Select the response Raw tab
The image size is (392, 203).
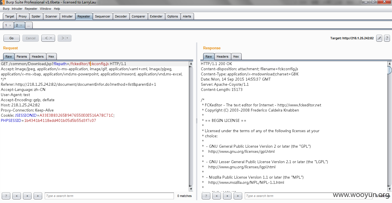(x=209, y=56)
